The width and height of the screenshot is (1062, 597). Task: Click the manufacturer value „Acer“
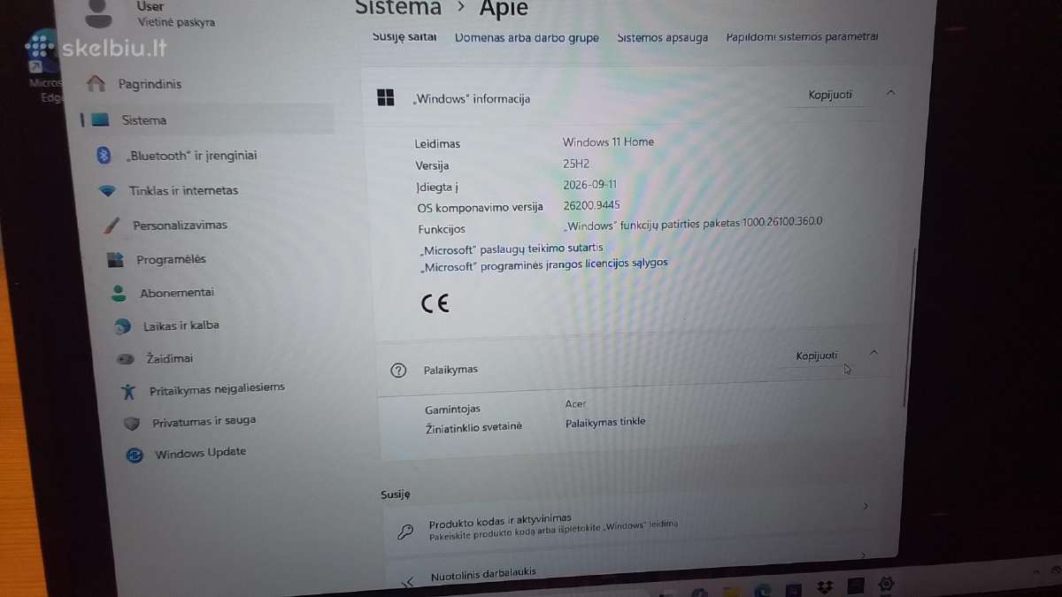[575, 403]
